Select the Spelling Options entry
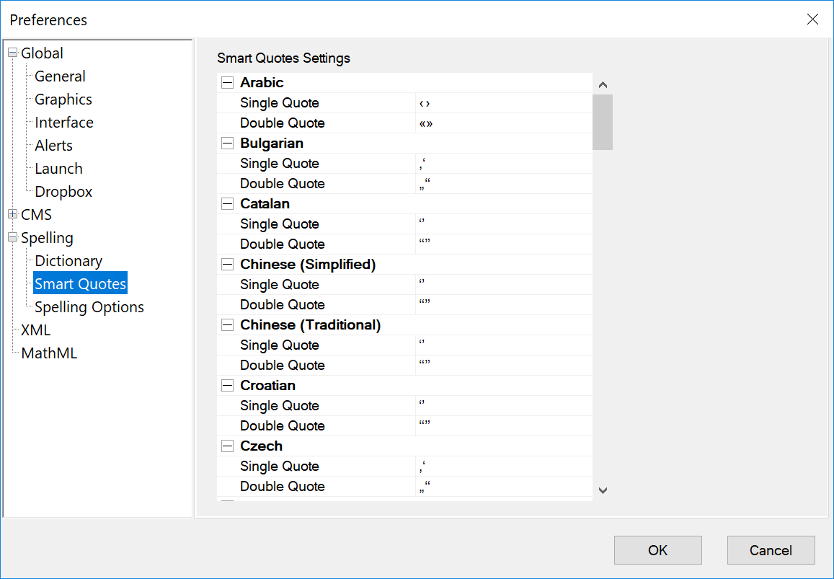Screen dimensions: 834x579 [x=89, y=306]
